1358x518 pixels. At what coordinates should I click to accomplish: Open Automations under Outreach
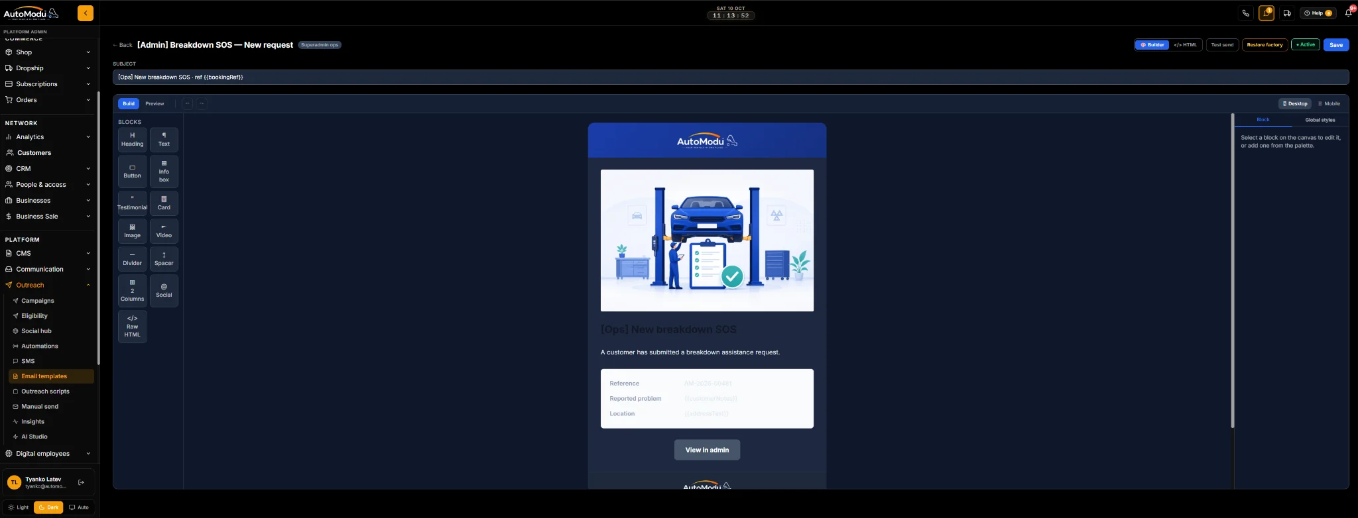point(51,346)
